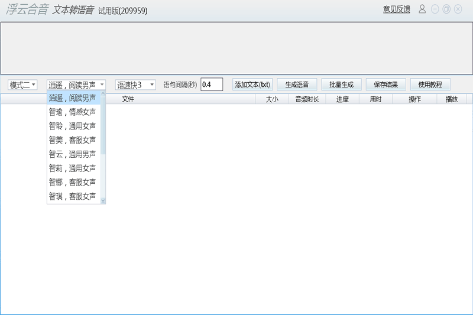Select 智聆，通用女声 voice option
Image resolution: width=473 pixels, height=315 pixels.
click(x=73, y=126)
